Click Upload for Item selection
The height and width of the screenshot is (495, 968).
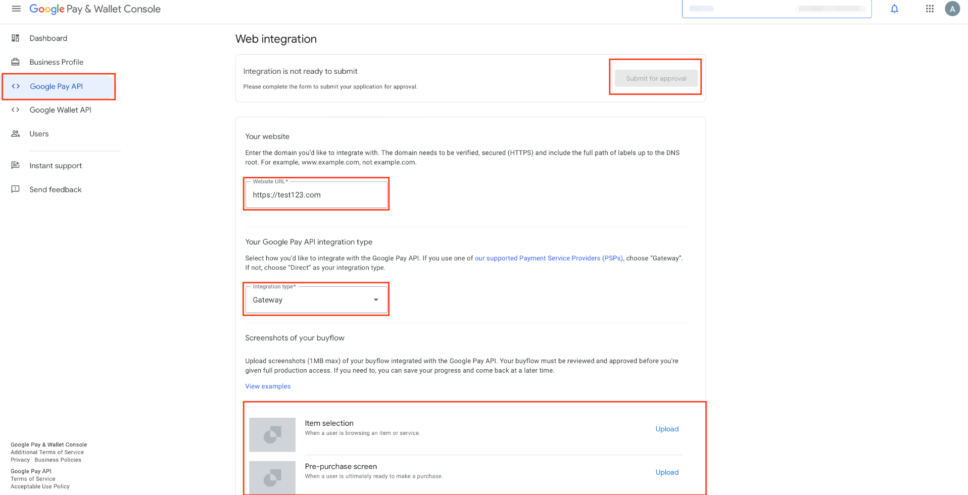pos(667,429)
